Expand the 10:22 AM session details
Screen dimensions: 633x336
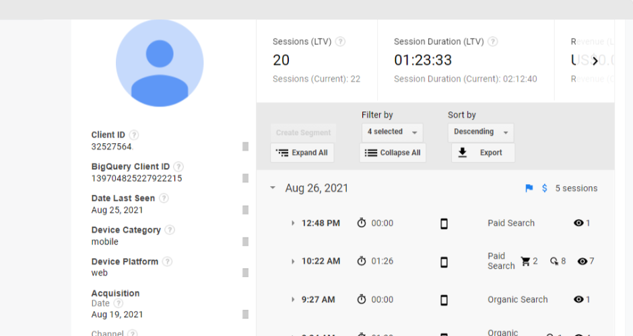(x=293, y=261)
